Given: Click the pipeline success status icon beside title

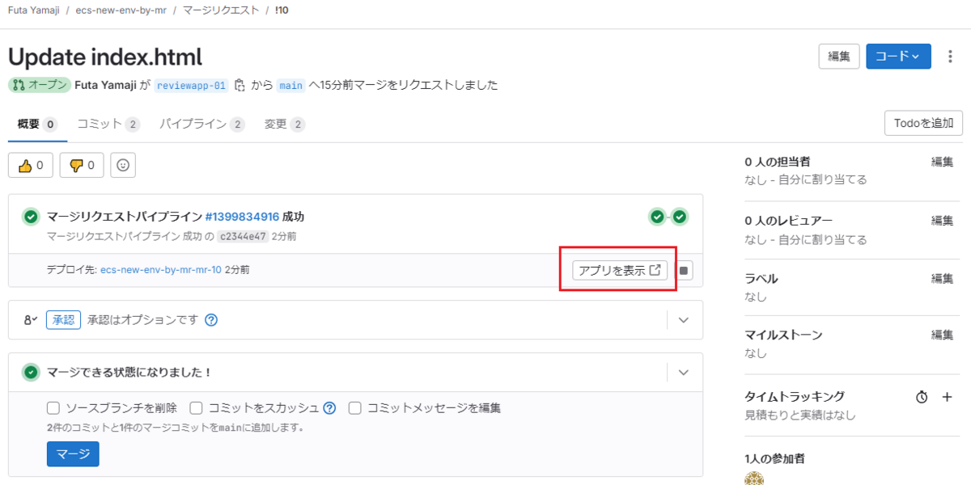Looking at the screenshot, I should (x=31, y=217).
